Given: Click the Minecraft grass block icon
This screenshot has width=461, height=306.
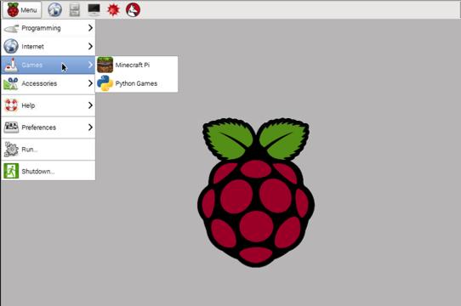Looking at the screenshot, I should [x=105, y=65].
